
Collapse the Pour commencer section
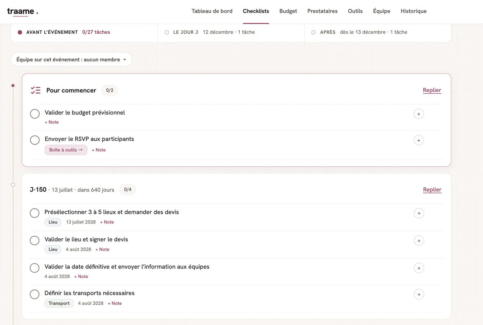pyautogui.click(x=432, y=90)
